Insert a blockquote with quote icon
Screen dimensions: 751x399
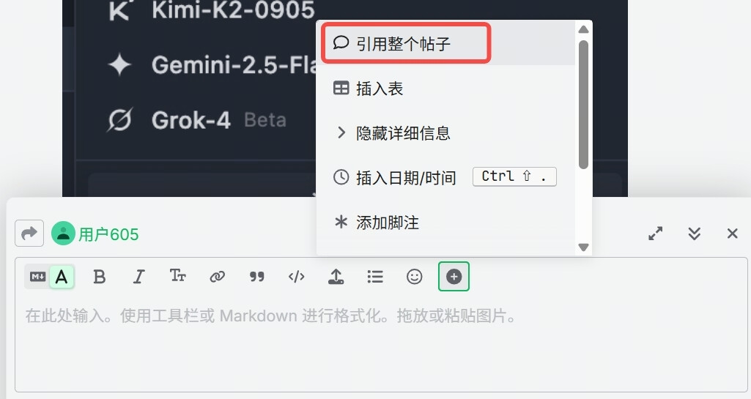tap(256, 277)
